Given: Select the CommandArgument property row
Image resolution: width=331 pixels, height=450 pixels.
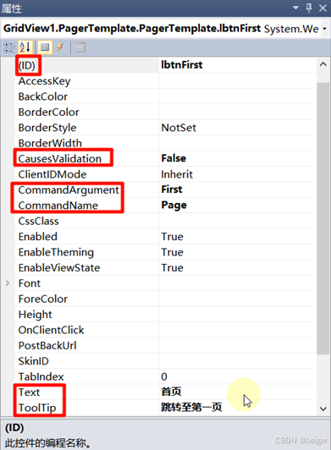Looking at the screenshot, I should 165,189.
